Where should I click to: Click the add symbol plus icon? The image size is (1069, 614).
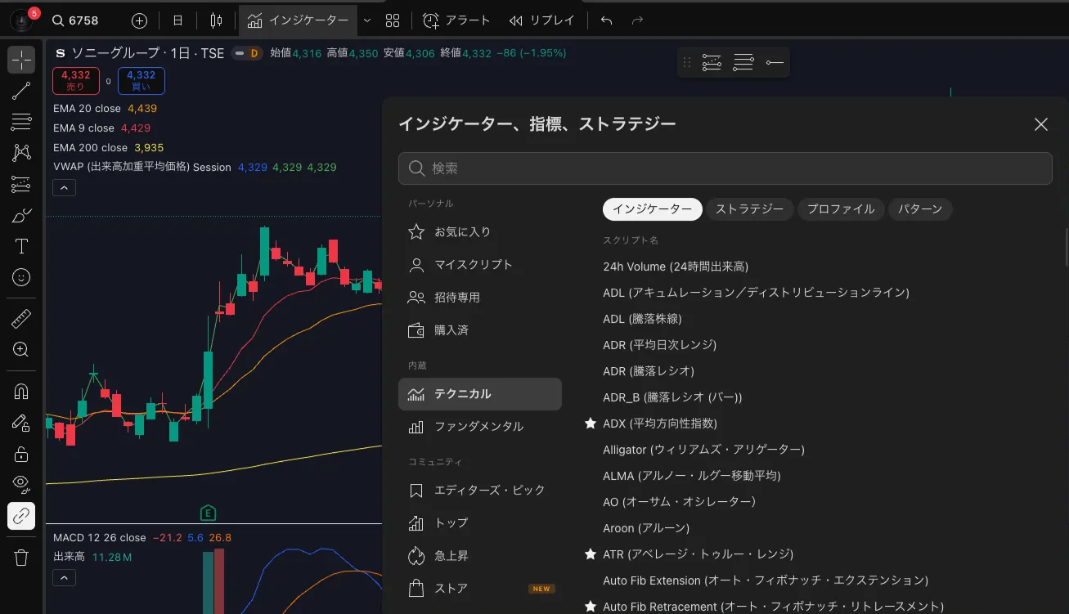click(140, 20)
